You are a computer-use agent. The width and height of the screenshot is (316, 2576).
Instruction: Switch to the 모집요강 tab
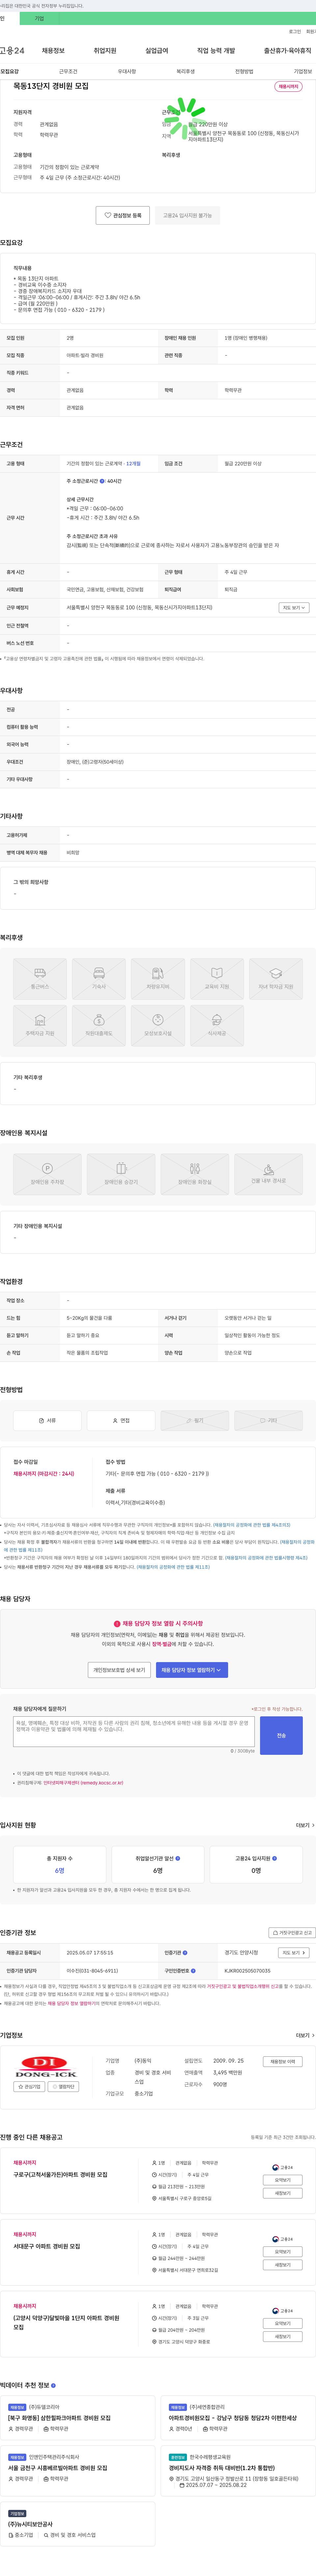[x=10, y=72]
